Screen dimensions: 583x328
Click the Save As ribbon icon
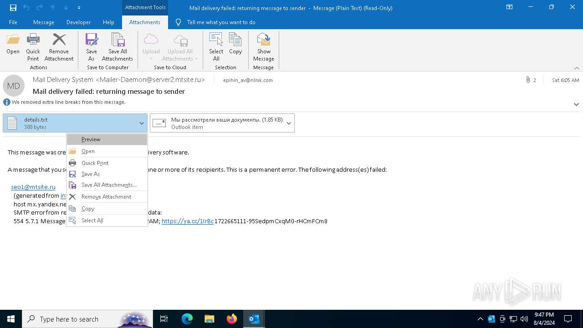(92, 47)
